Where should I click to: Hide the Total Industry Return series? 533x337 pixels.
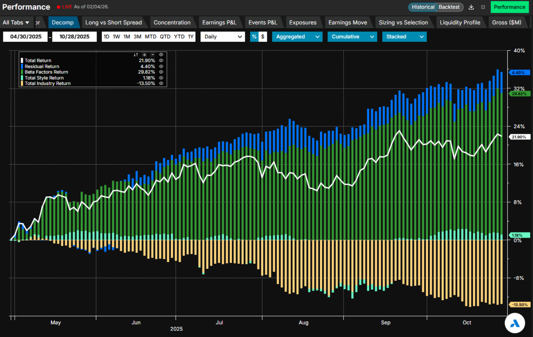tap(161, 84)
